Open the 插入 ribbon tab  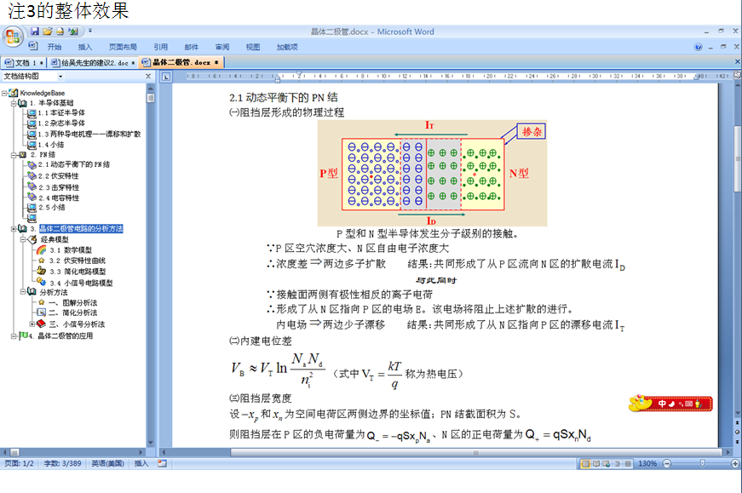coord(85,47)
